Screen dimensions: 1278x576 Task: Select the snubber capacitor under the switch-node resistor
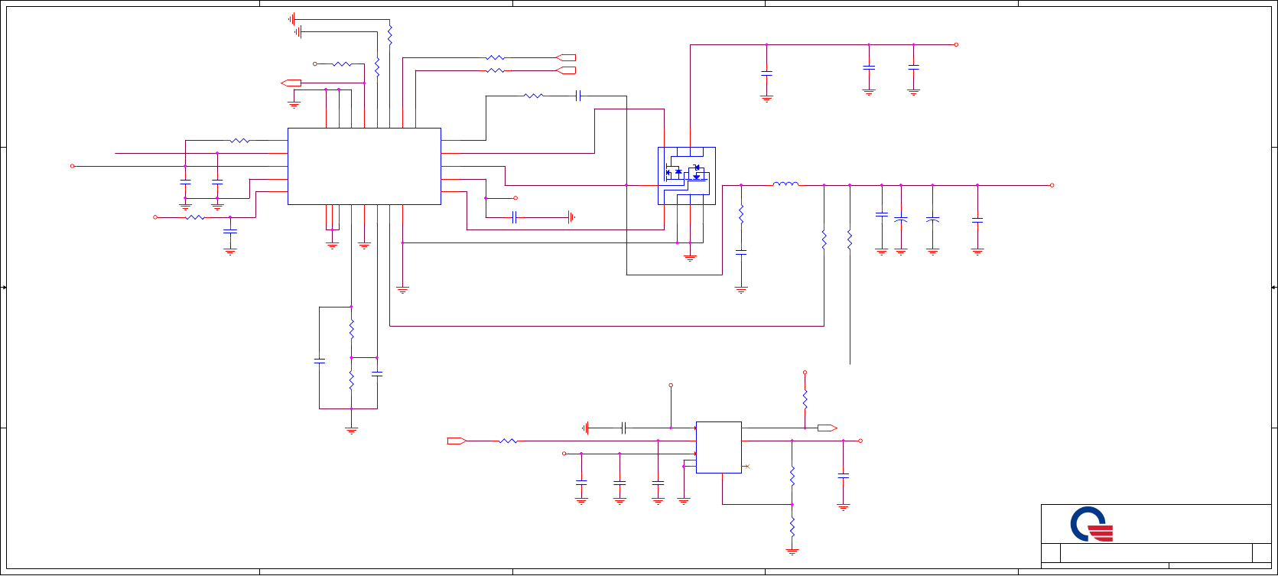coord(741,252)
